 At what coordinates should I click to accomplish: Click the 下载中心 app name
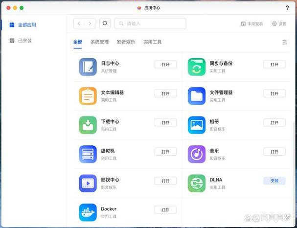(x=110, y=121)
